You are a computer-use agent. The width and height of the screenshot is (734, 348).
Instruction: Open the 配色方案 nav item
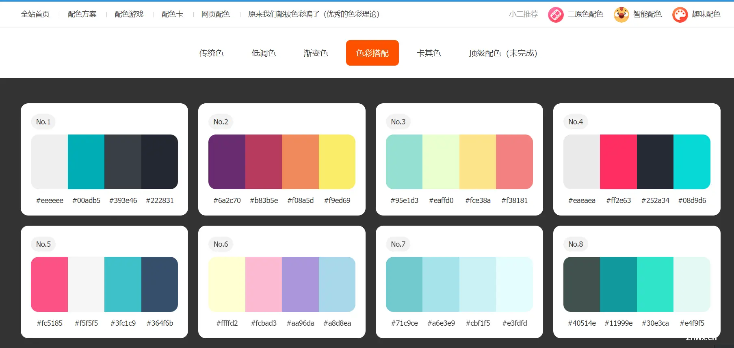click(82, 14)
